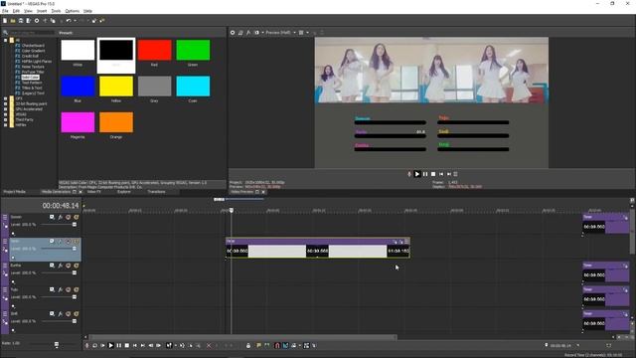The image size is (636, 358).
Task: Click Go to Start in Video Preview
Action: [441, 174]
